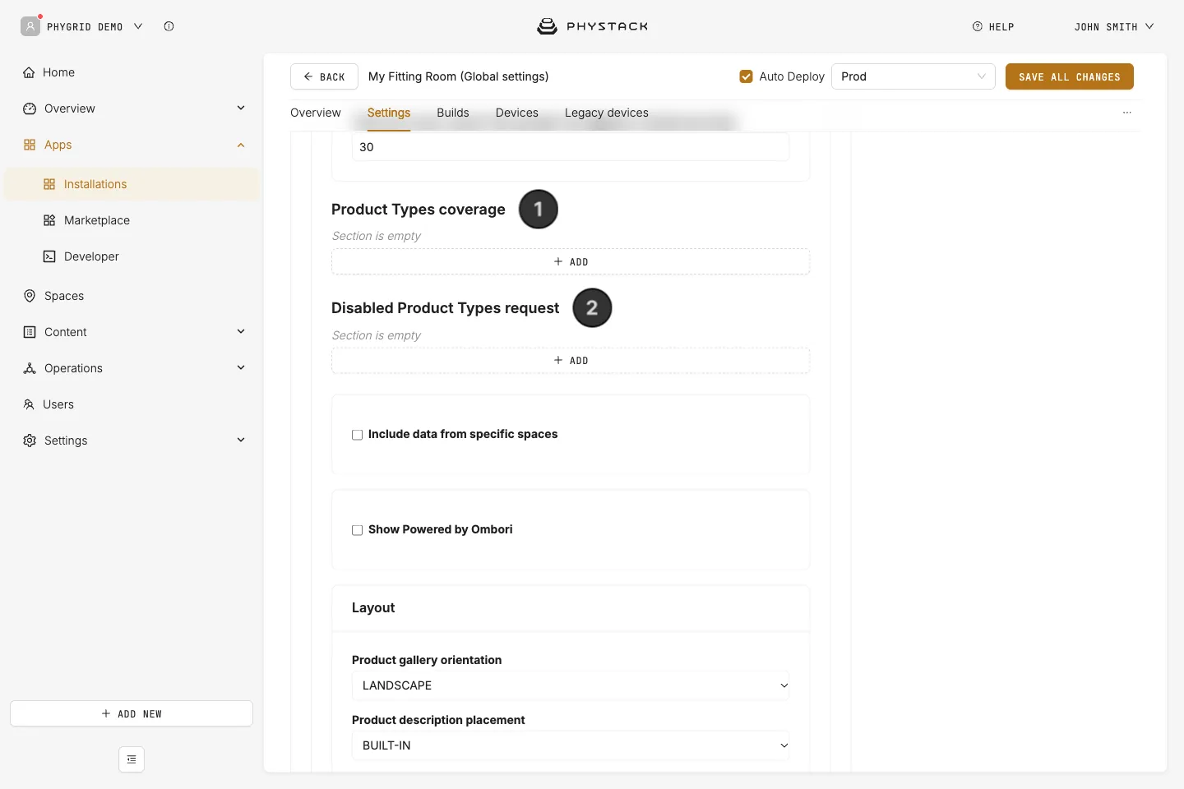Click the Developer terminal icon in sidebar
1184x789 pixels.
pyautogui.click(x=49, y=256)
